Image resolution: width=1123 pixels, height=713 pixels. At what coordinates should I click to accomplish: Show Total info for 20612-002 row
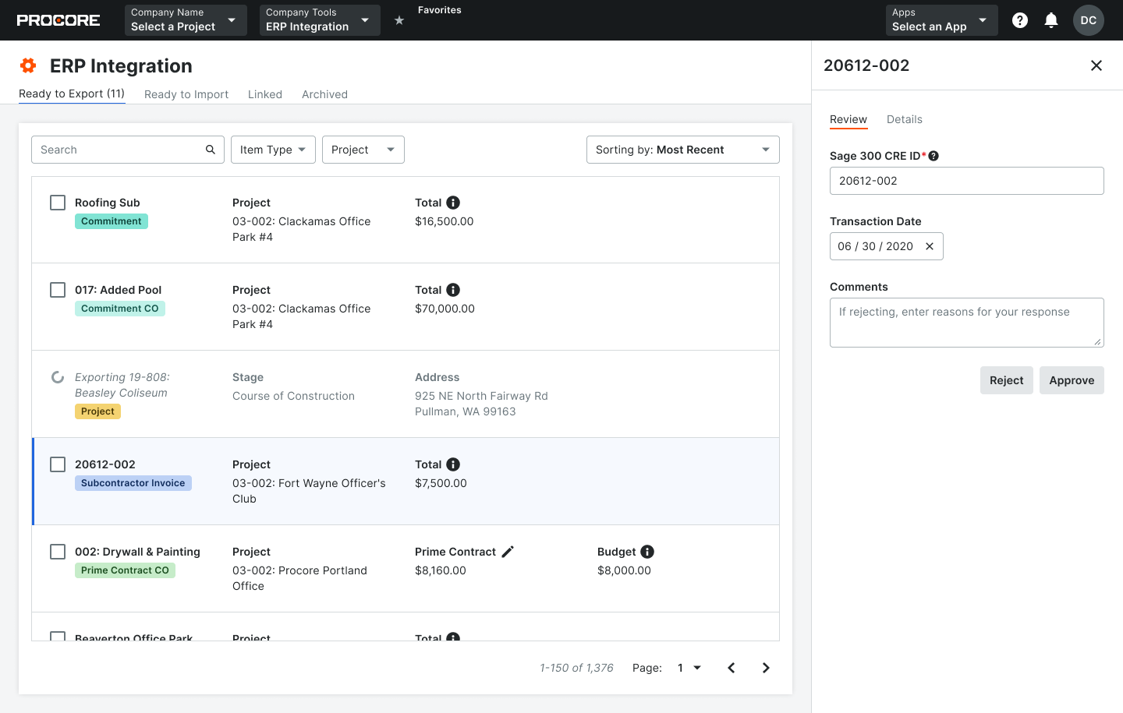coord(453,464)
